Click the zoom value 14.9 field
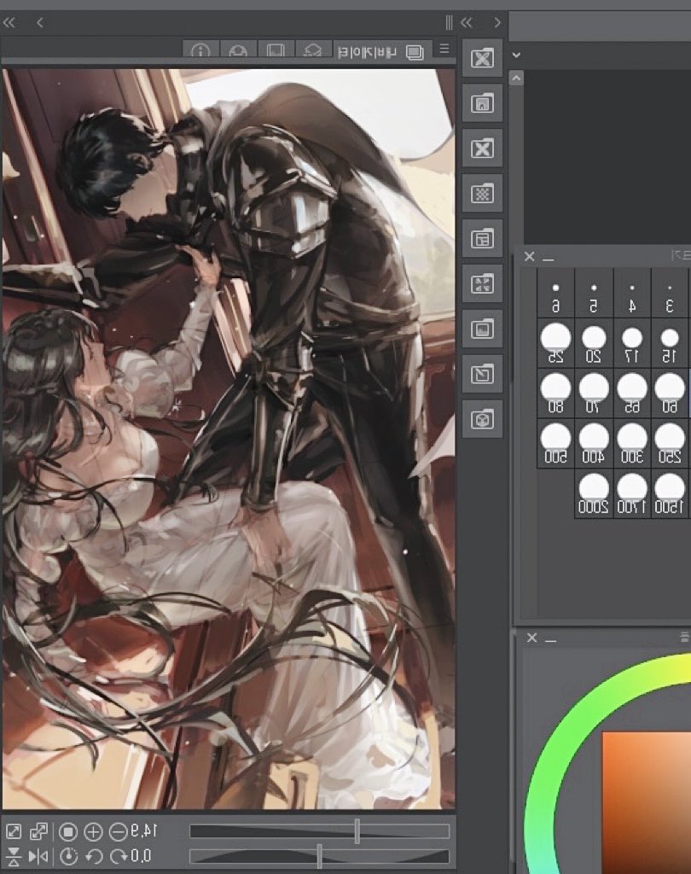The image size is (691, 874). tap(144, 831)
